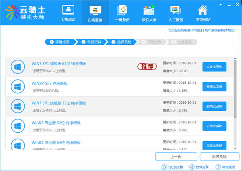Install the WIN7 SP1 64位 system

214,67
